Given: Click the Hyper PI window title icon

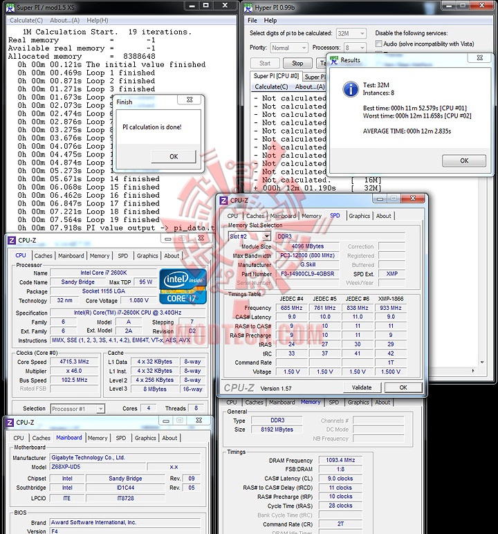Looking at the screenshot, I should (x=249, y=8).
